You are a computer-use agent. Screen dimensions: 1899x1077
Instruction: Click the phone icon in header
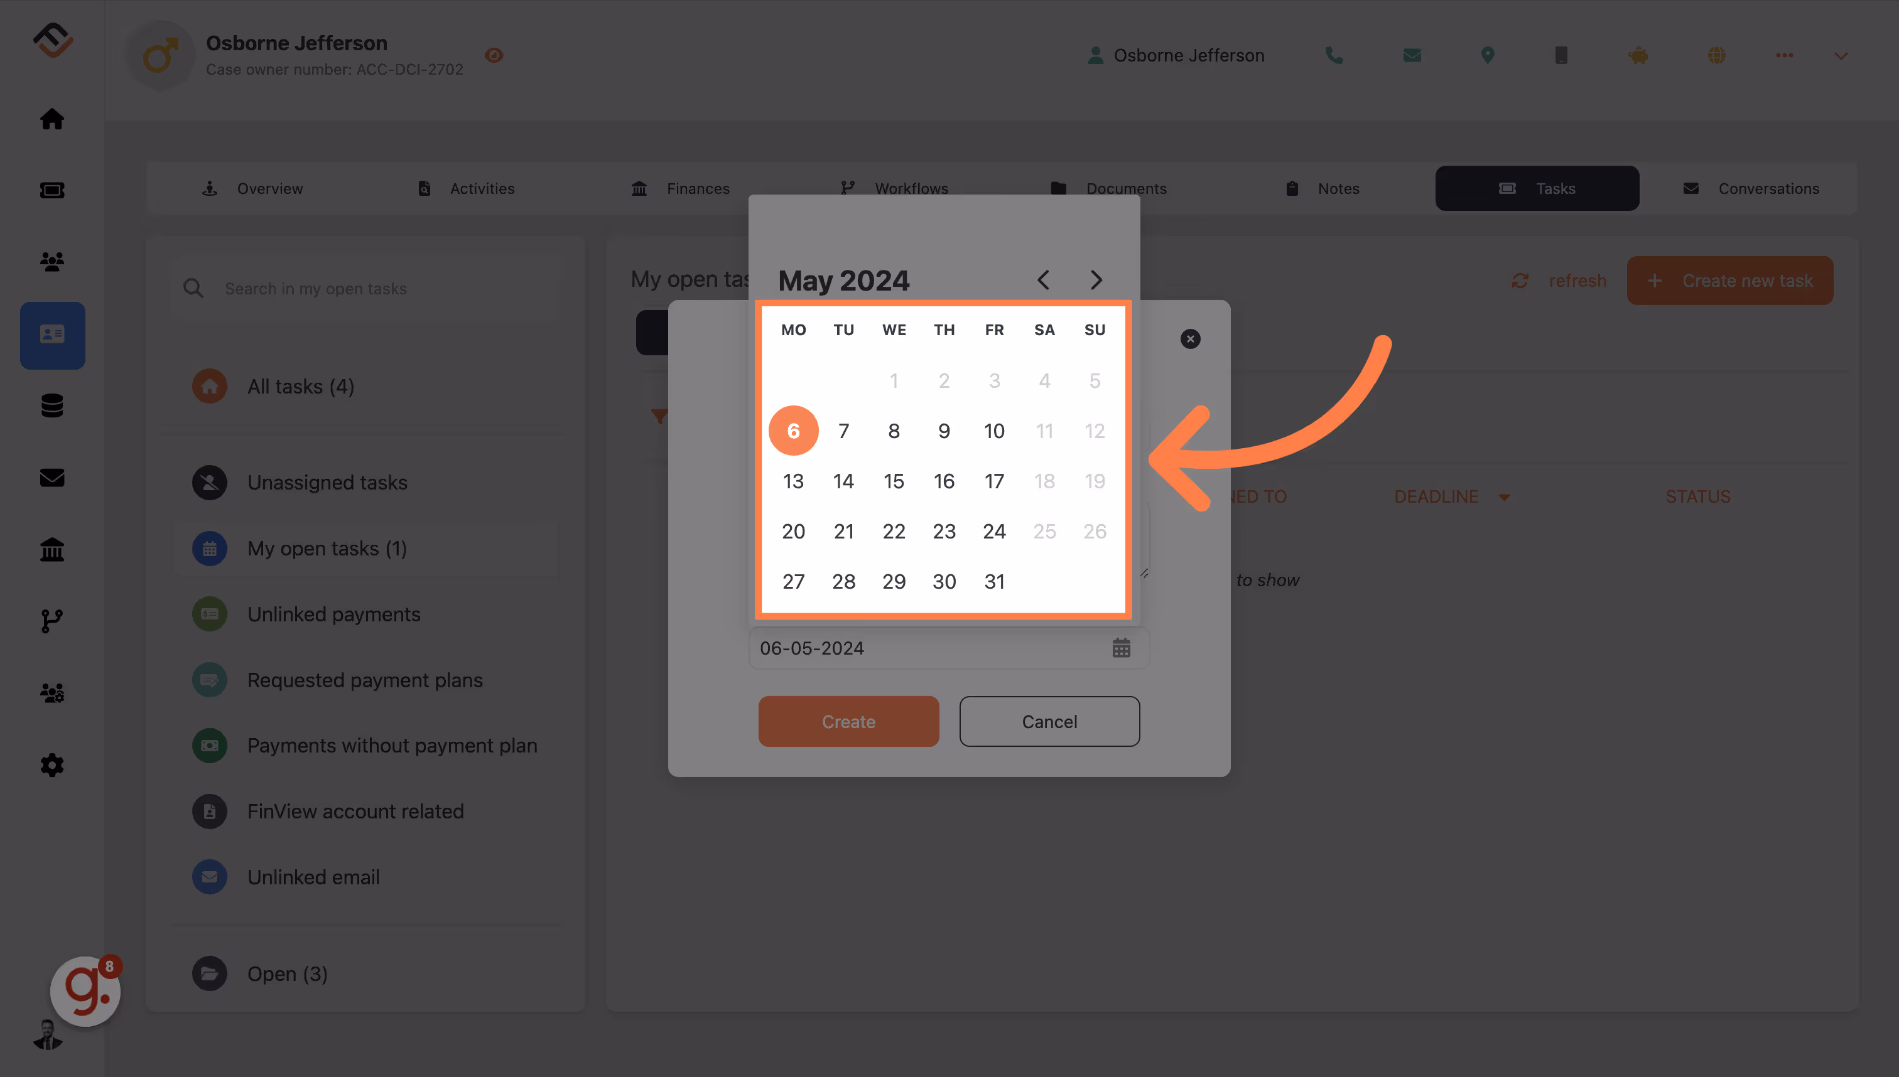[x=1334, y=55]
